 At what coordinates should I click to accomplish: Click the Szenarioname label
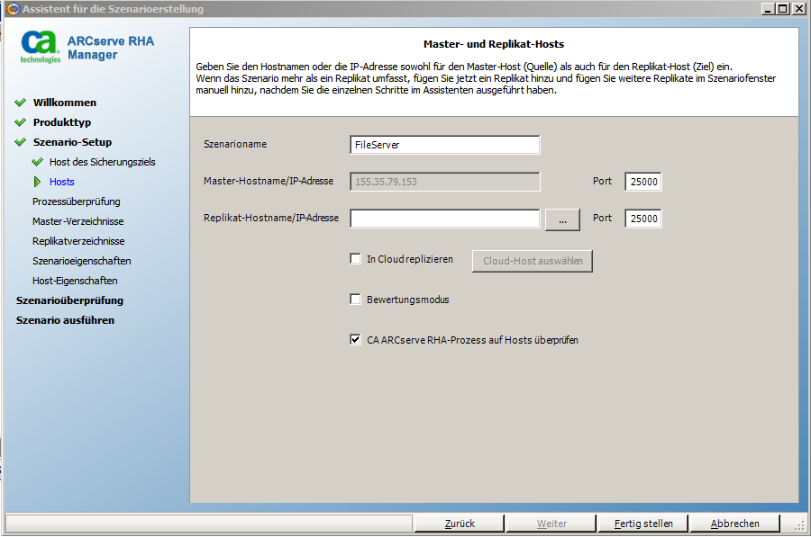tap(235, 144)
